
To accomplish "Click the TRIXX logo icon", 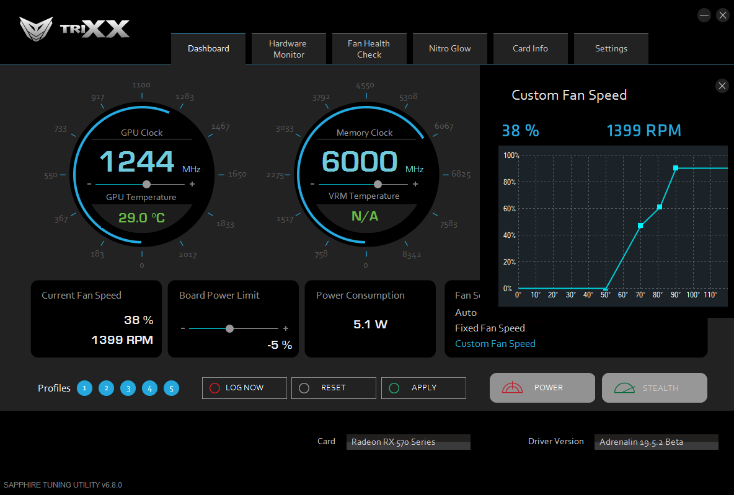I will point(36,28).
